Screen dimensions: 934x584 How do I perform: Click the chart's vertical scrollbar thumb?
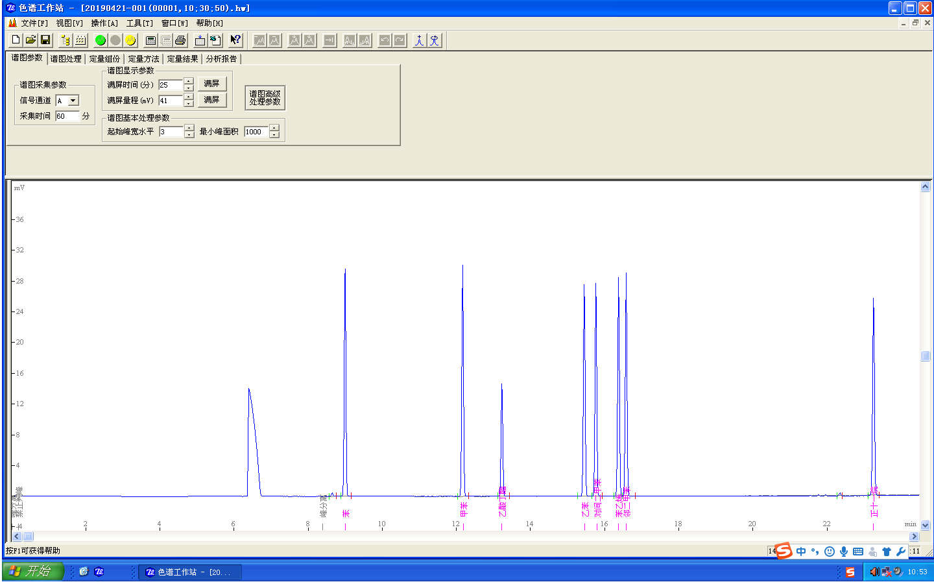[x=925, y=356]
